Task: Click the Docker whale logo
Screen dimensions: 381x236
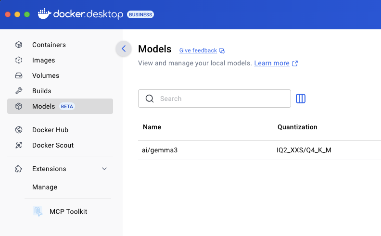Action: coord(44,14)
